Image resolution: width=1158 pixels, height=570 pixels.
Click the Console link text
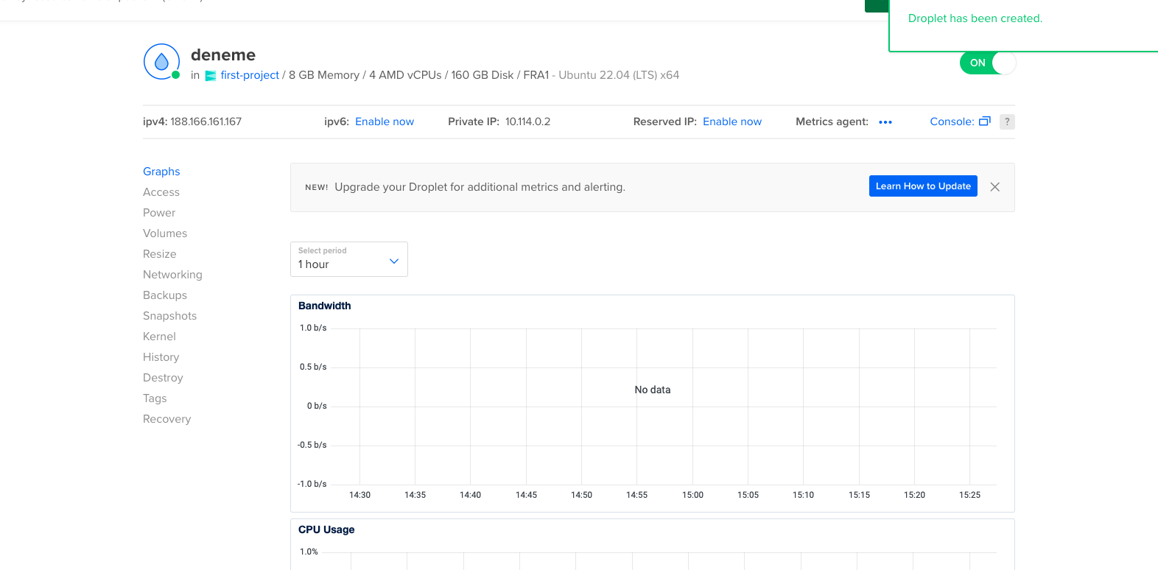point(952,122)
